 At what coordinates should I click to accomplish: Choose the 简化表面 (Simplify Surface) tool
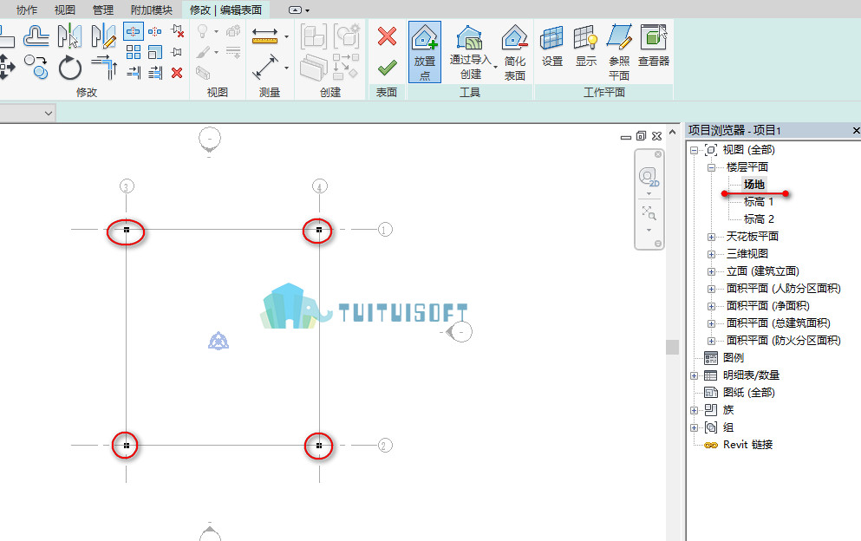pyautogui.click(x=514, y=52)
